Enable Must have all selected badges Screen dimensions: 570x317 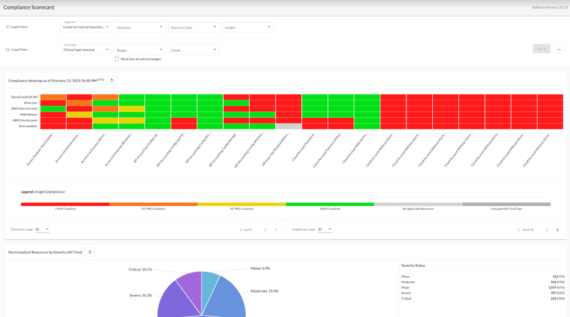click(x=117, y=59)
